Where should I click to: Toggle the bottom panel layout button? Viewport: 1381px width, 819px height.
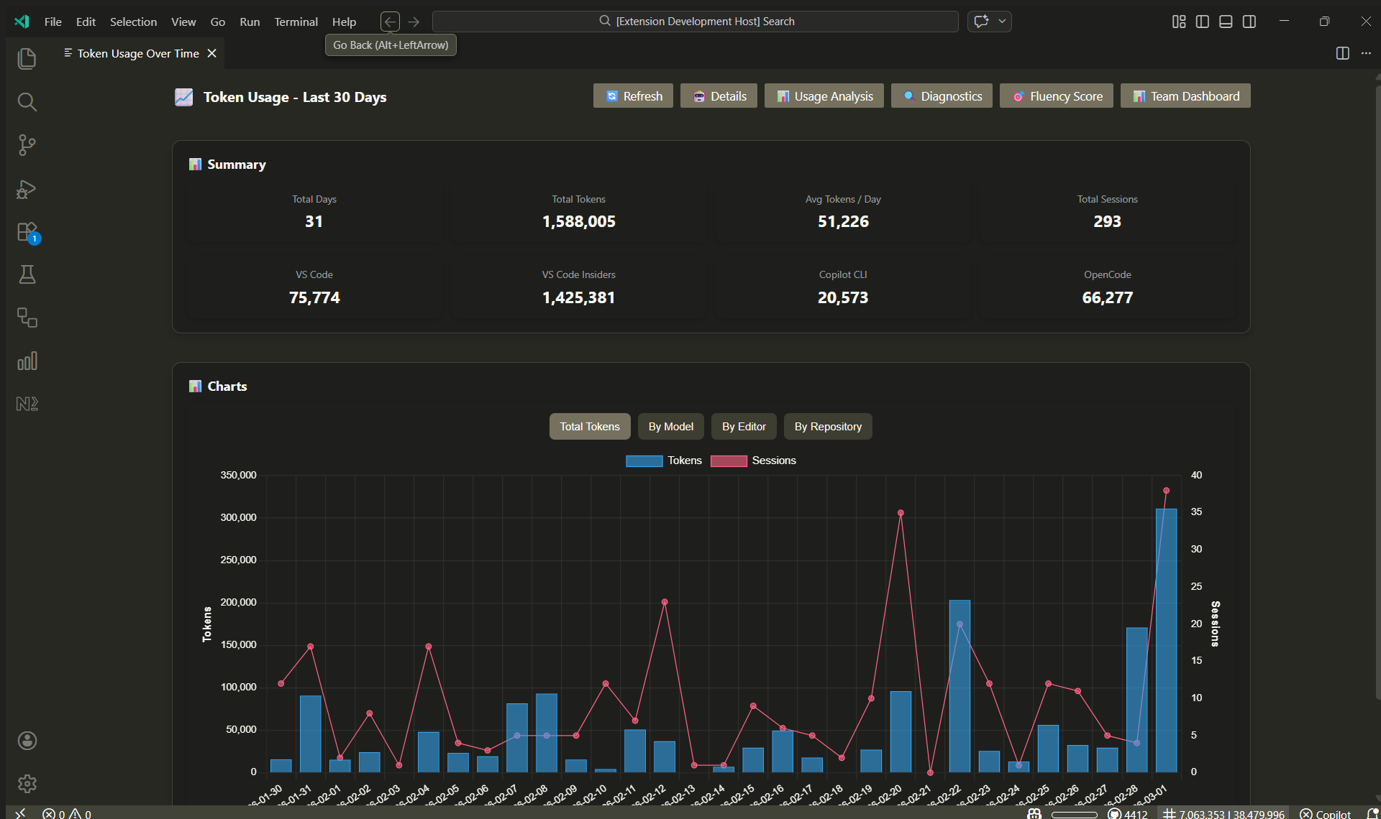point(1226,22)
